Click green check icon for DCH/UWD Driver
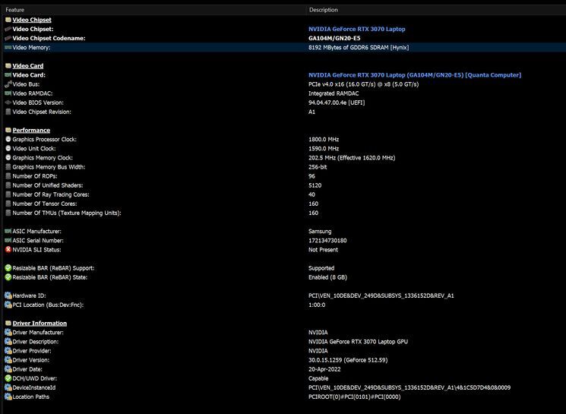The image size is (566, 414). (8, 378)
